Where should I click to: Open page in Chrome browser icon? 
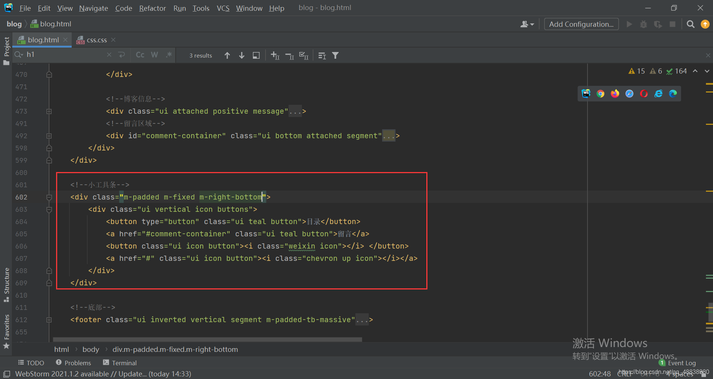[600, 94]
